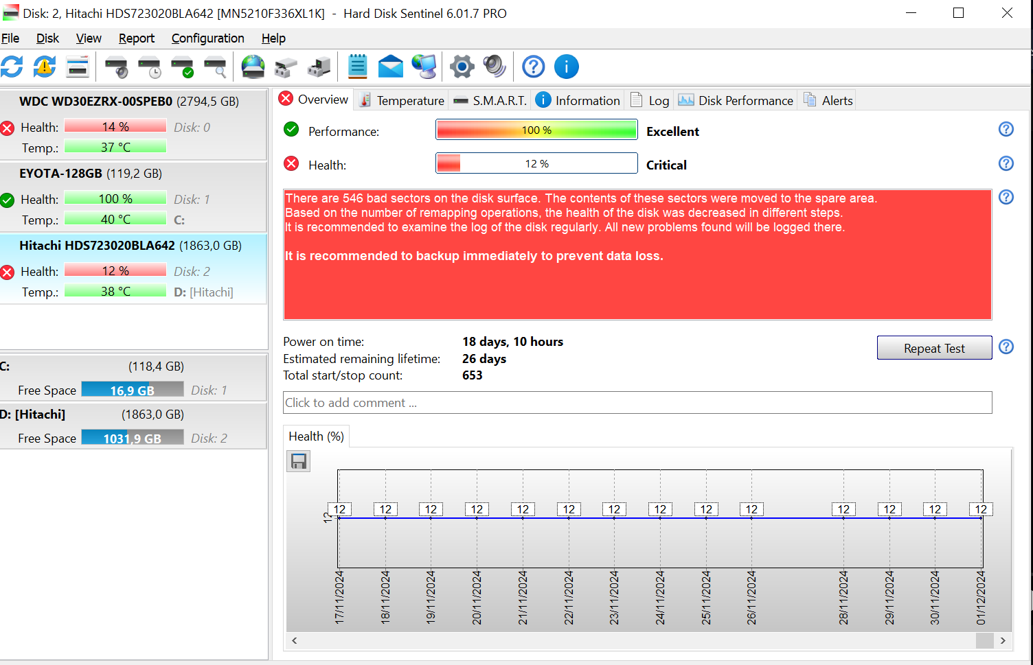Switch to the Disk Performance tab

(x=736, y=100)
